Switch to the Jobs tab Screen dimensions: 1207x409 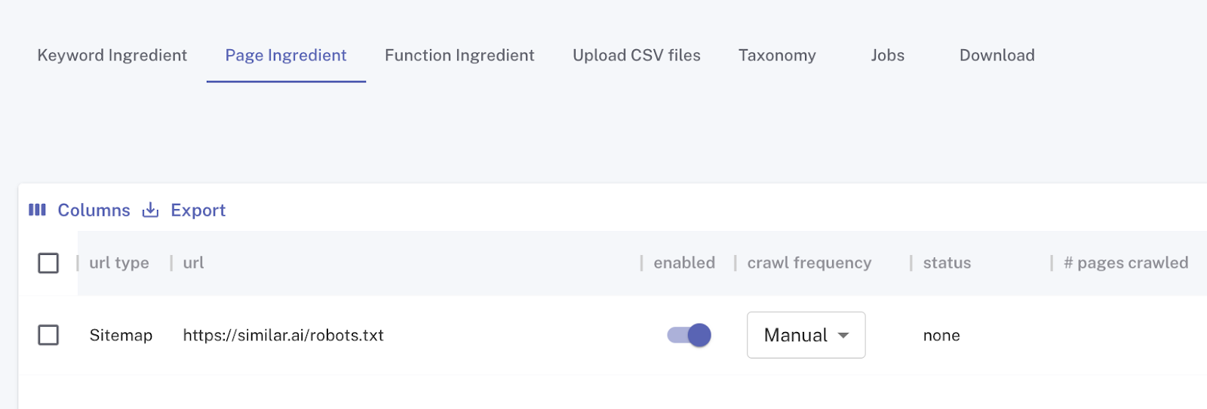coord(887,55)
